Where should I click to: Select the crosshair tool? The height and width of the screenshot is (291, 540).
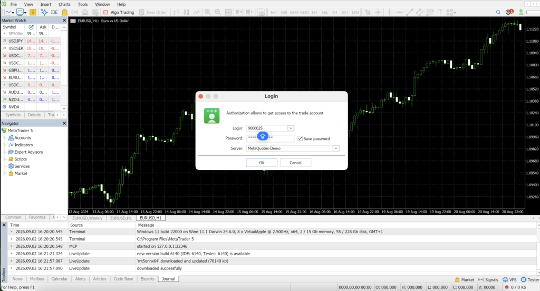coord(378,13)
